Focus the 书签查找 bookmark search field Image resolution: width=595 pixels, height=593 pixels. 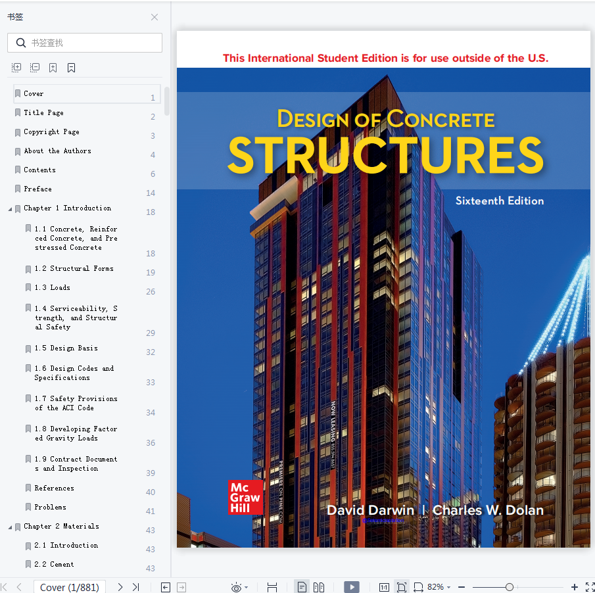click(x=85, y=43)
